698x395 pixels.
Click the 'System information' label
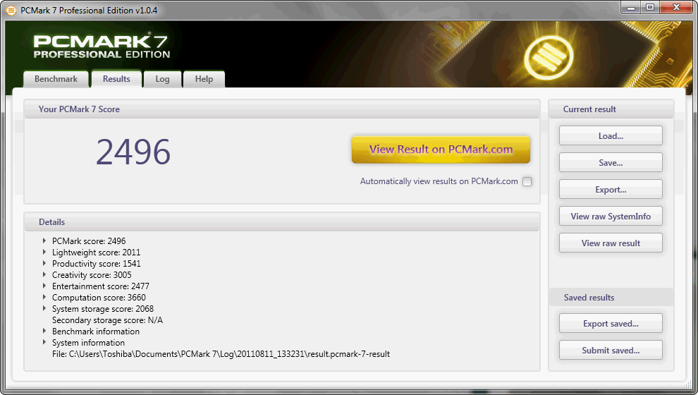click(x=88, y=343)
